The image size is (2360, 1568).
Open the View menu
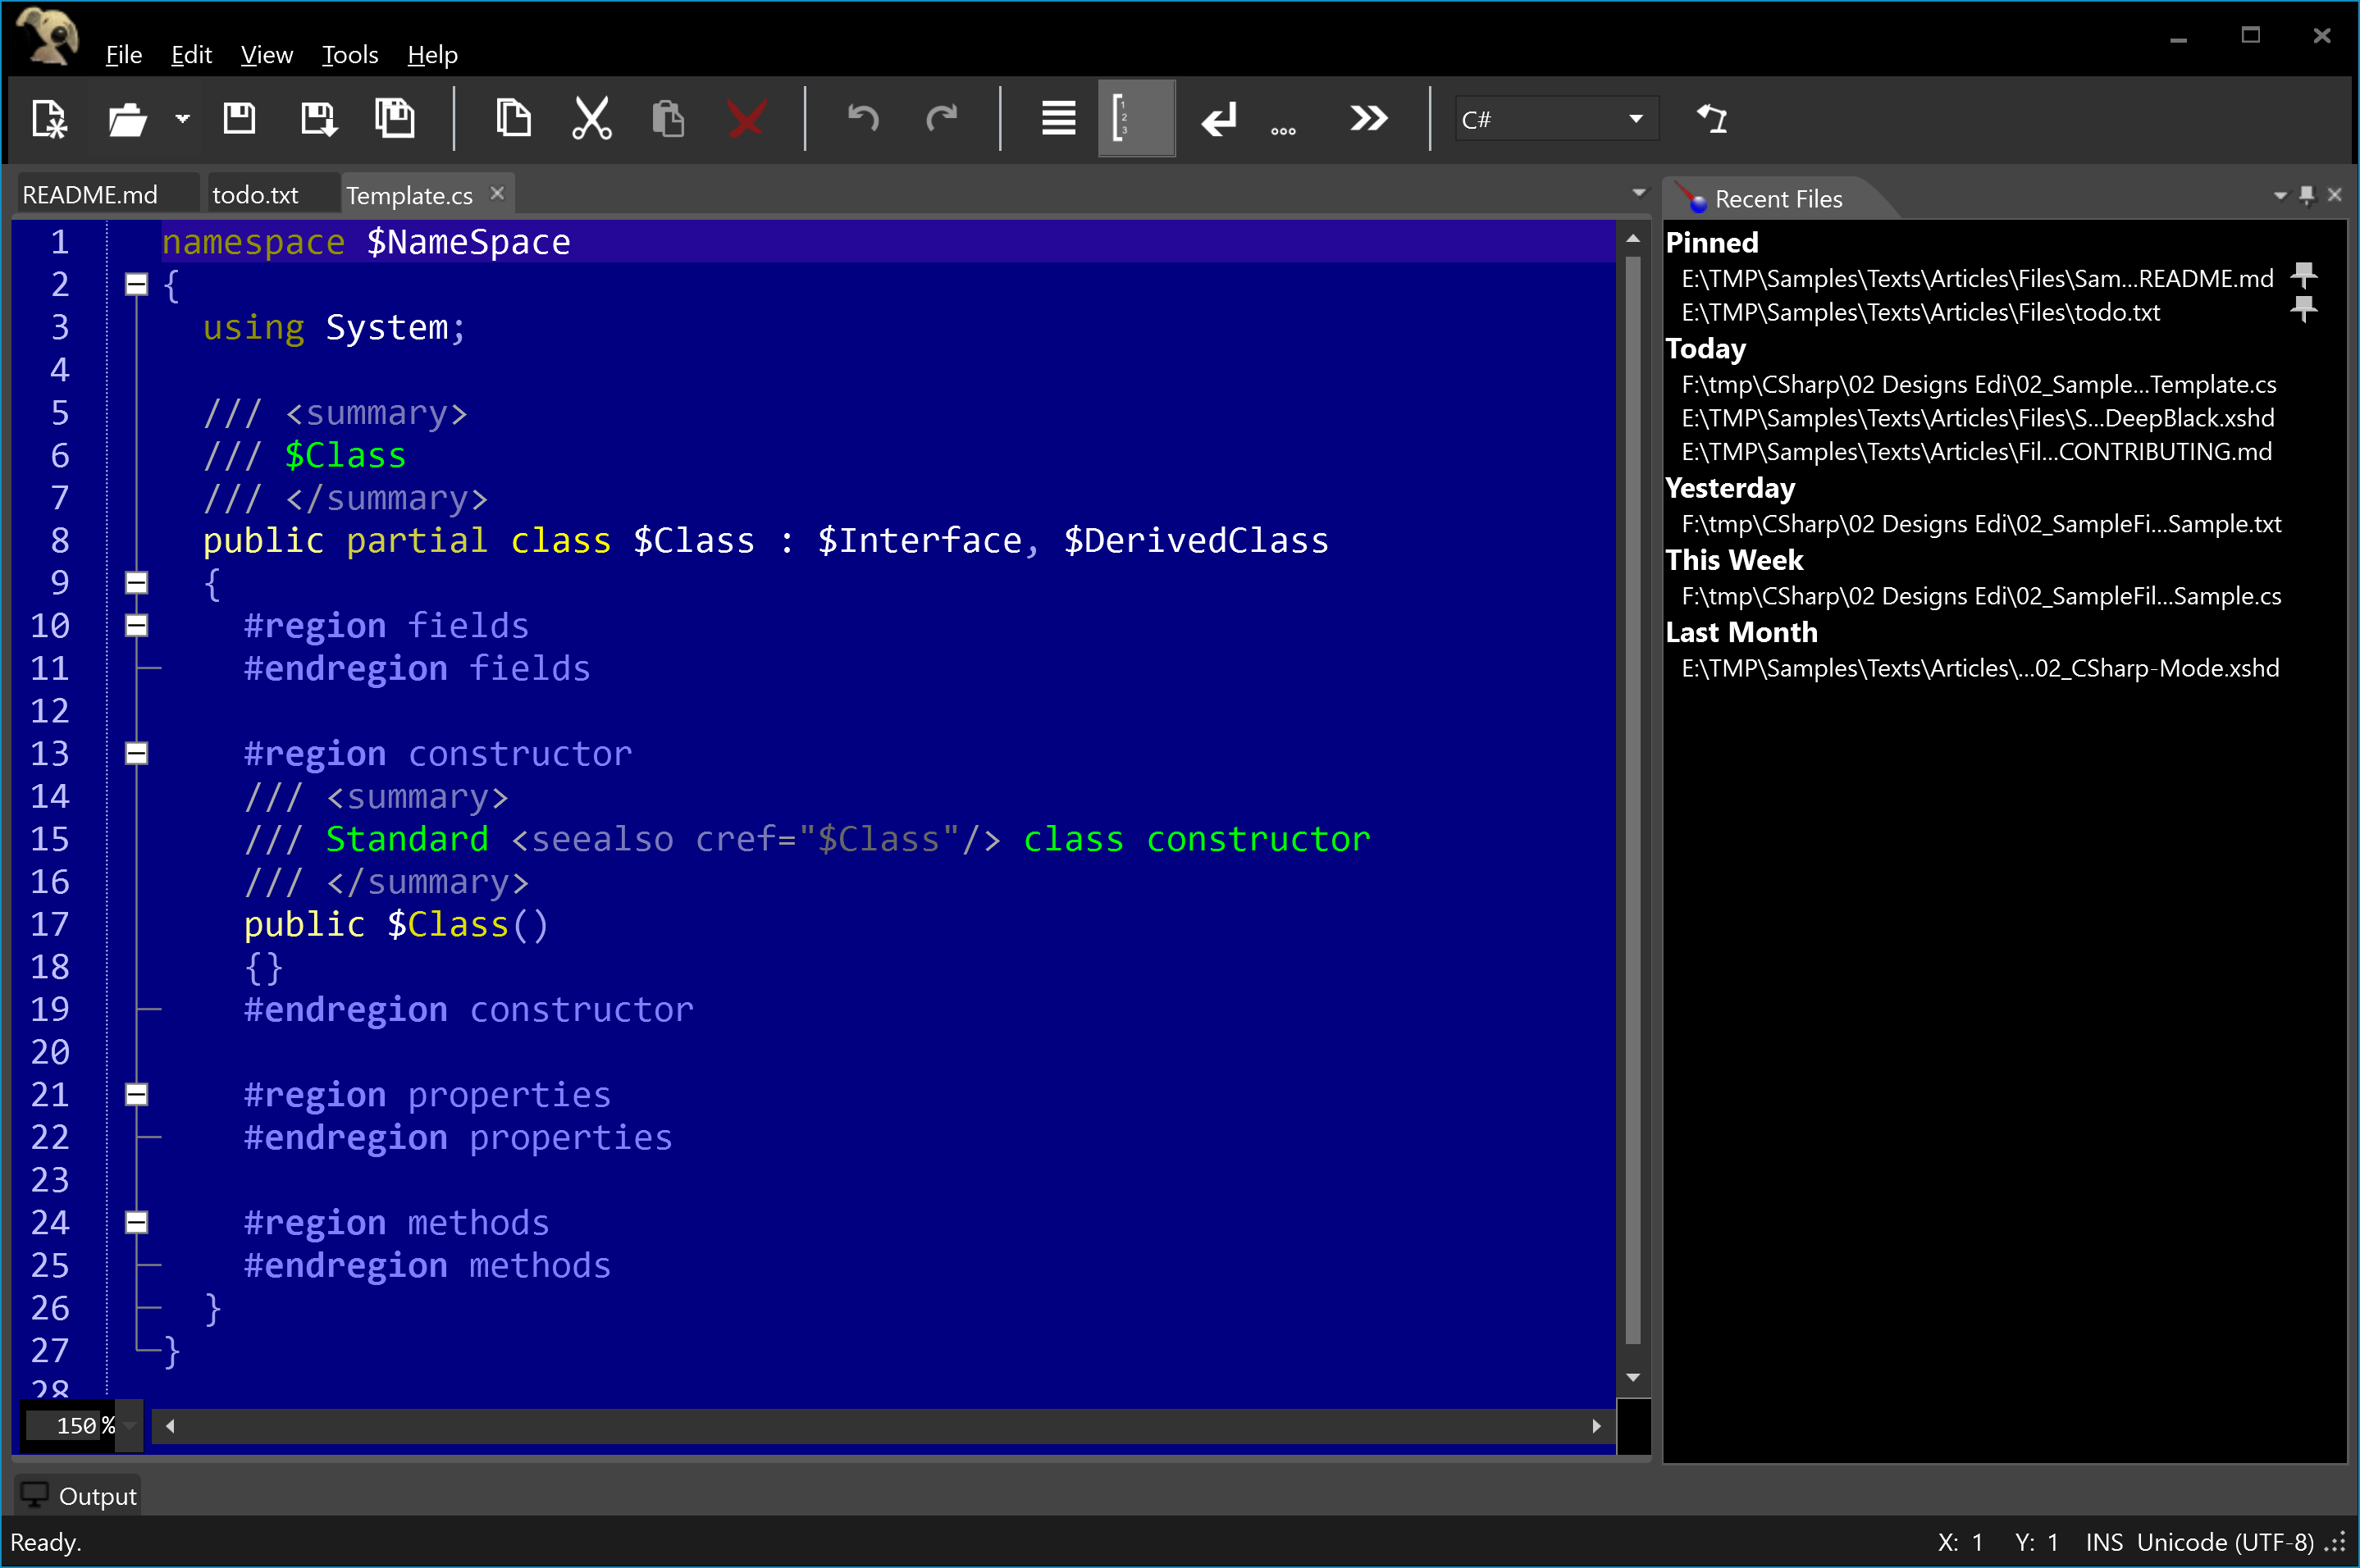(x=267, y=55)
